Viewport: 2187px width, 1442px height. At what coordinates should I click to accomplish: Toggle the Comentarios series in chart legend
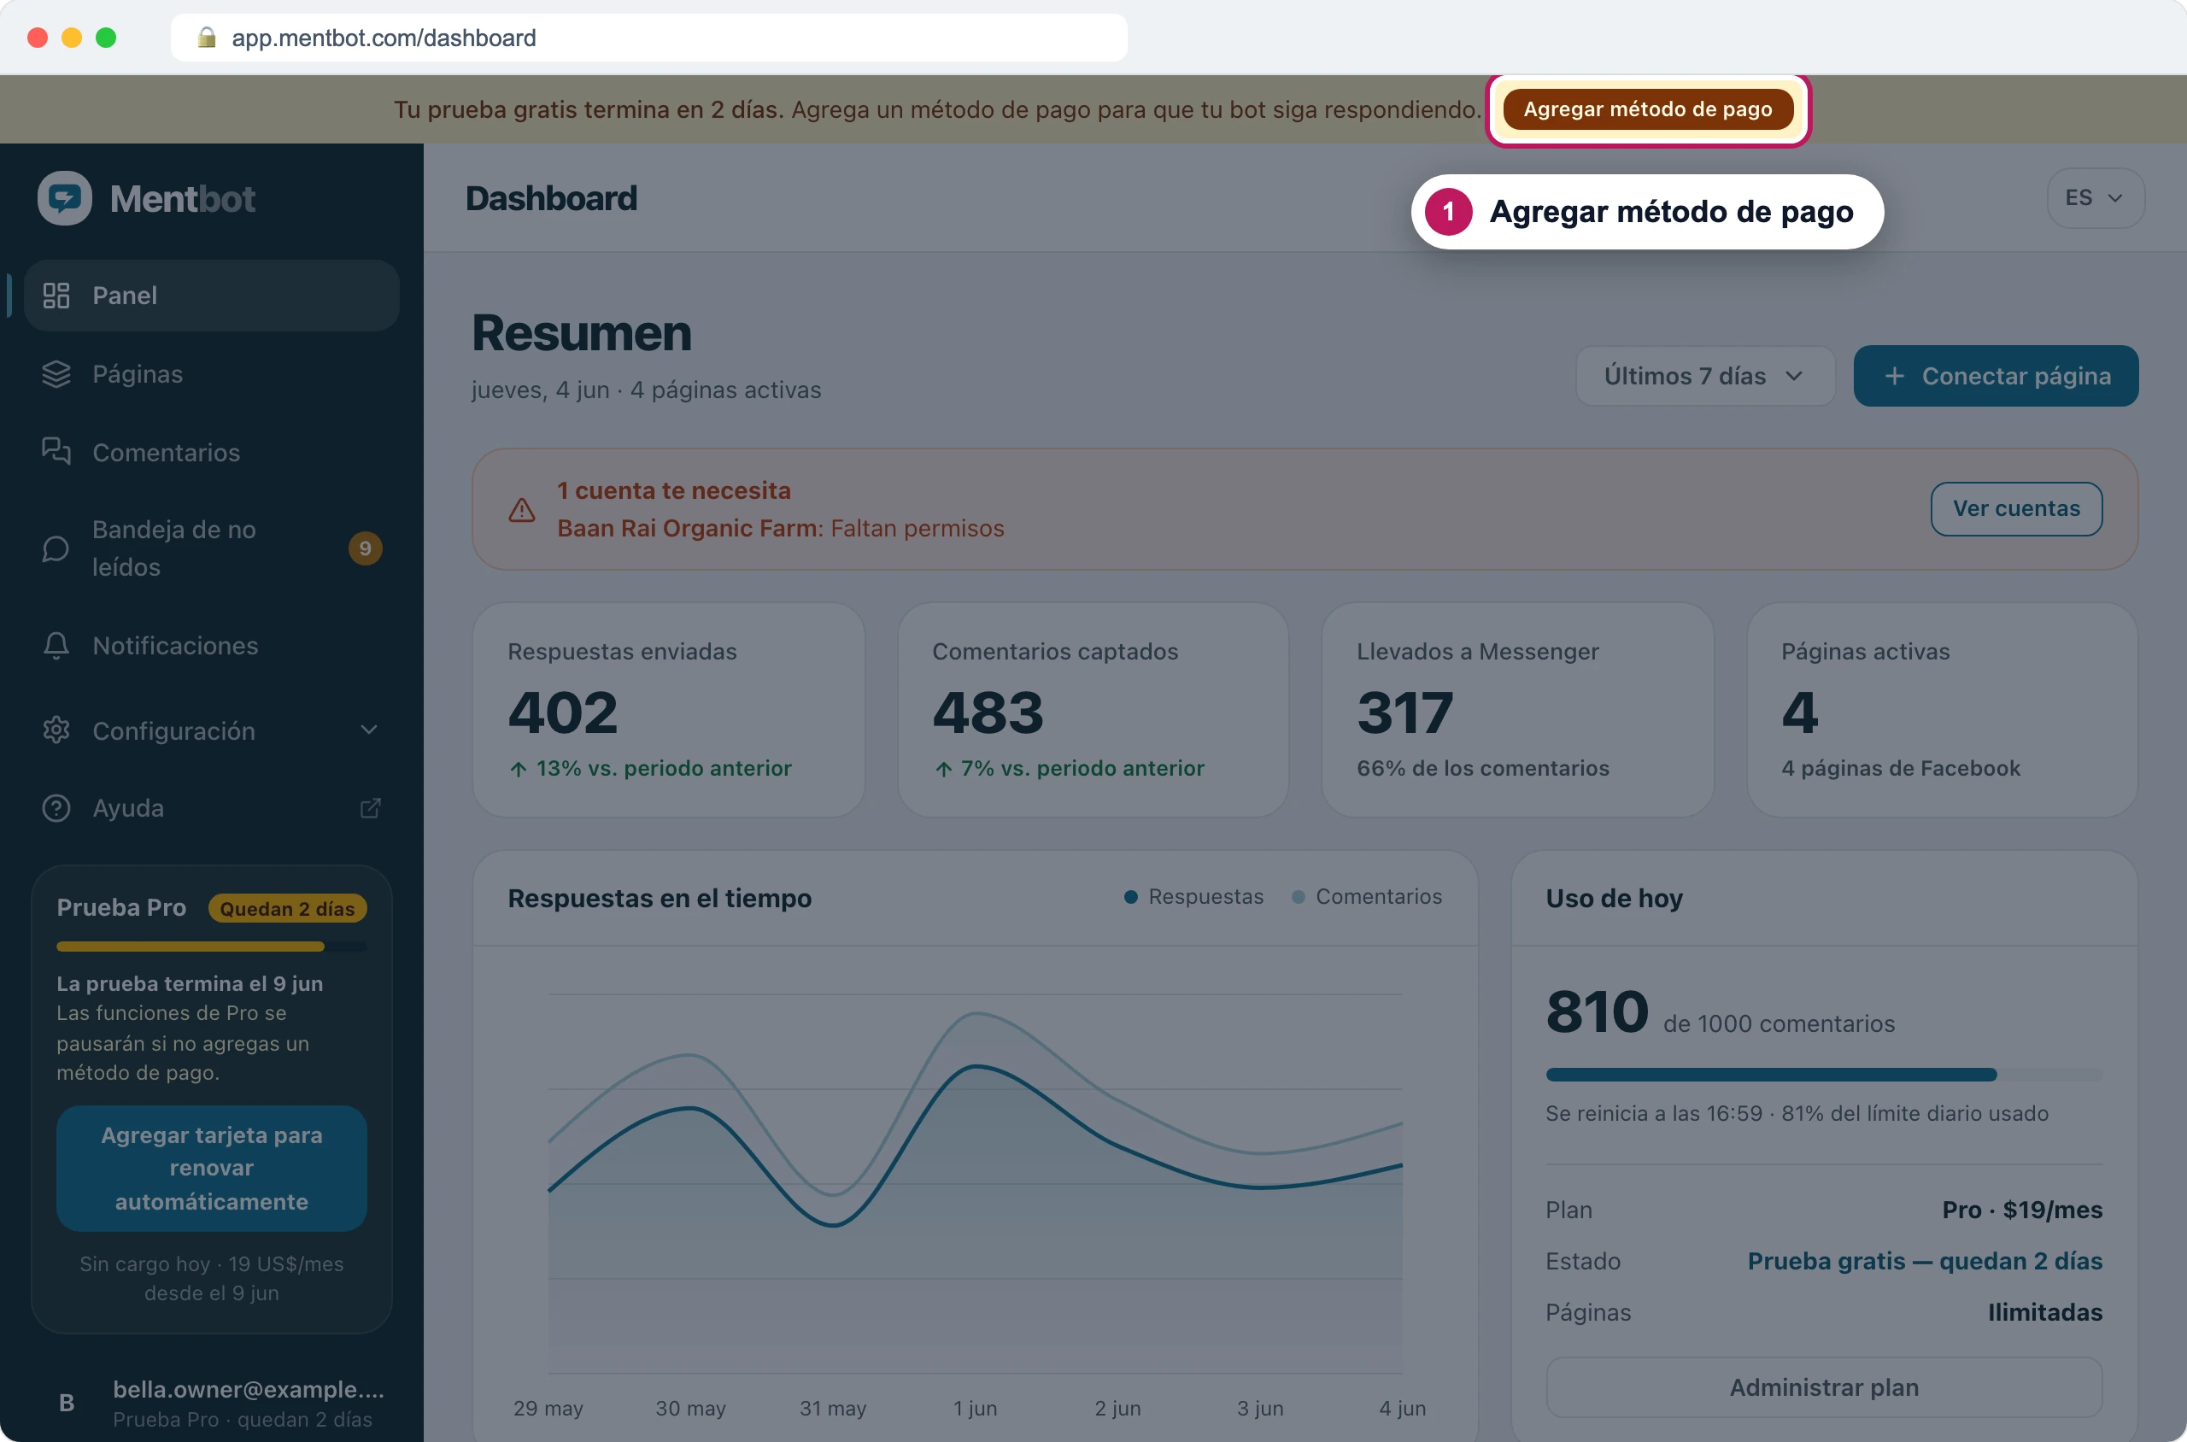1367,897
